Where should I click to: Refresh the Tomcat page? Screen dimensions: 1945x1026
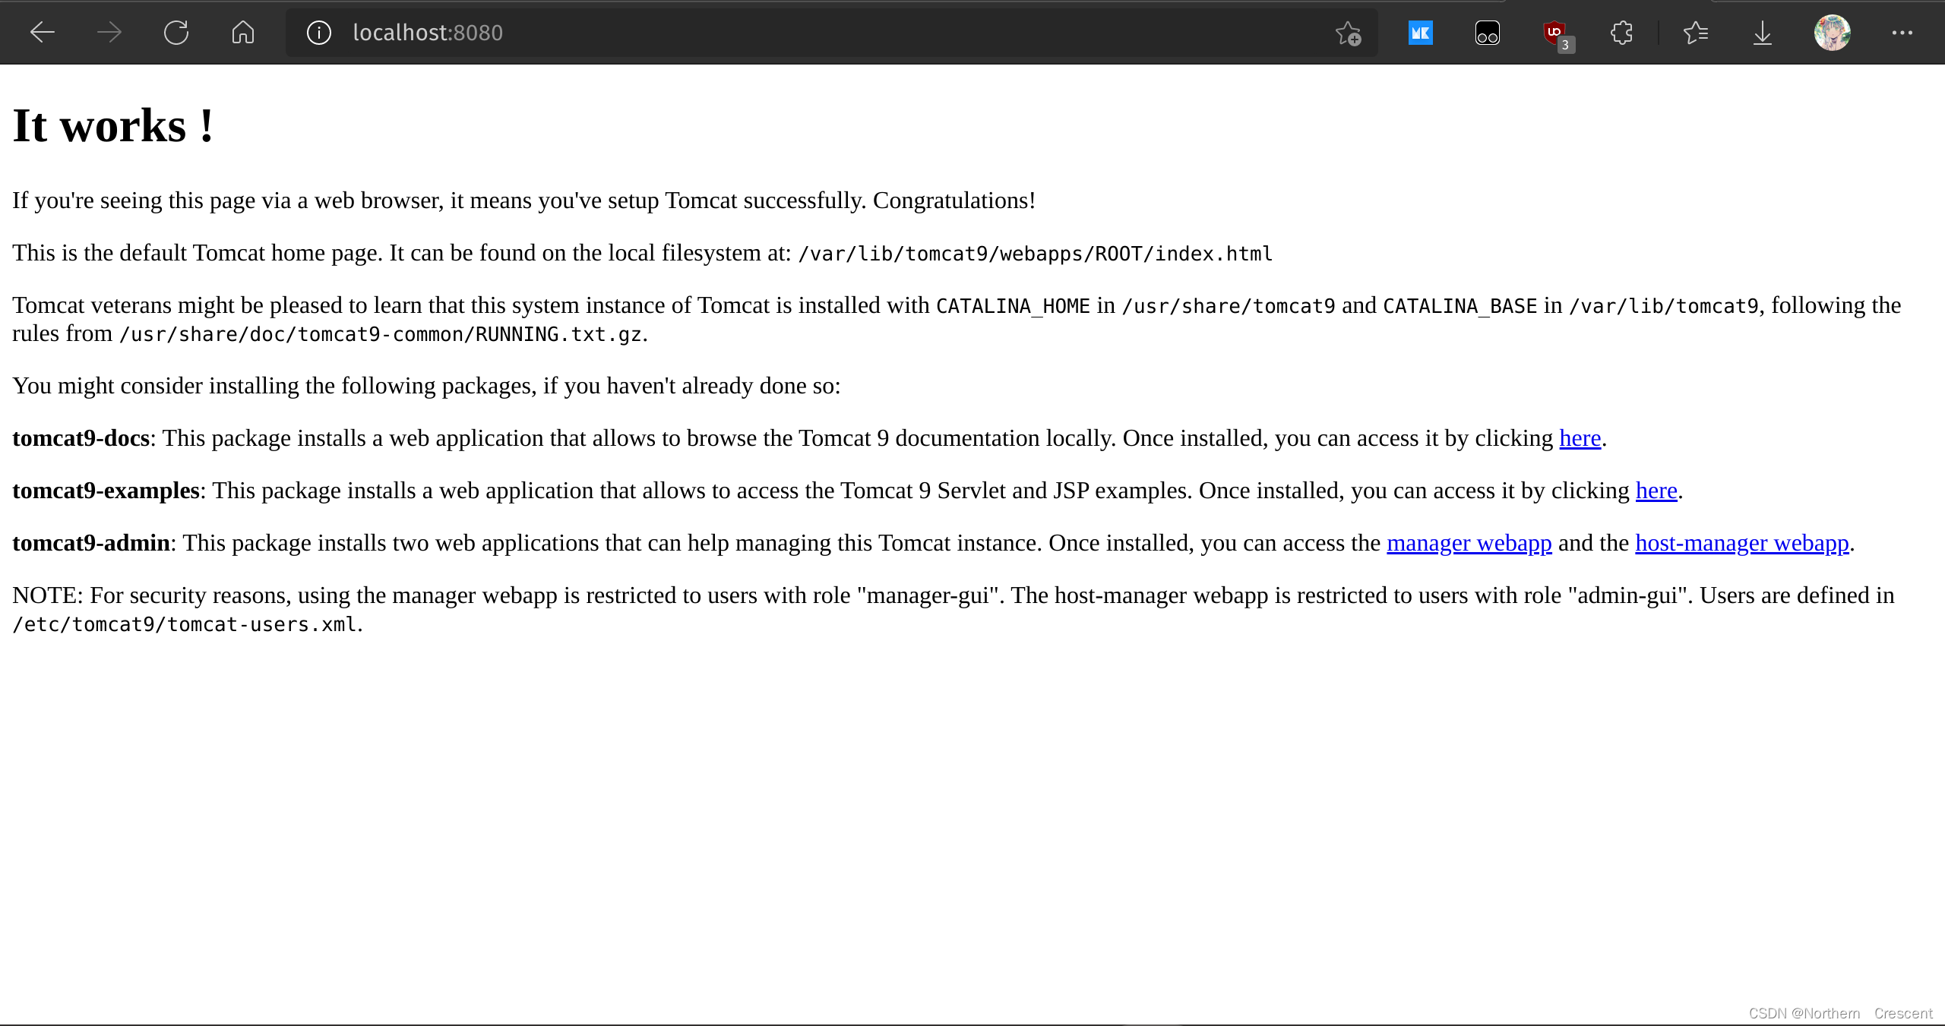pyautogui.click(x=176, y=32)
